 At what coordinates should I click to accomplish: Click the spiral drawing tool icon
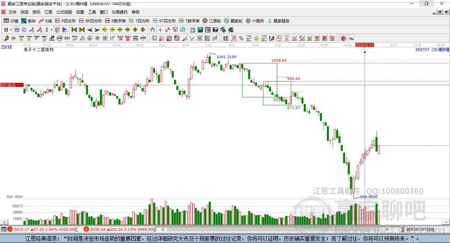(44, 39)
